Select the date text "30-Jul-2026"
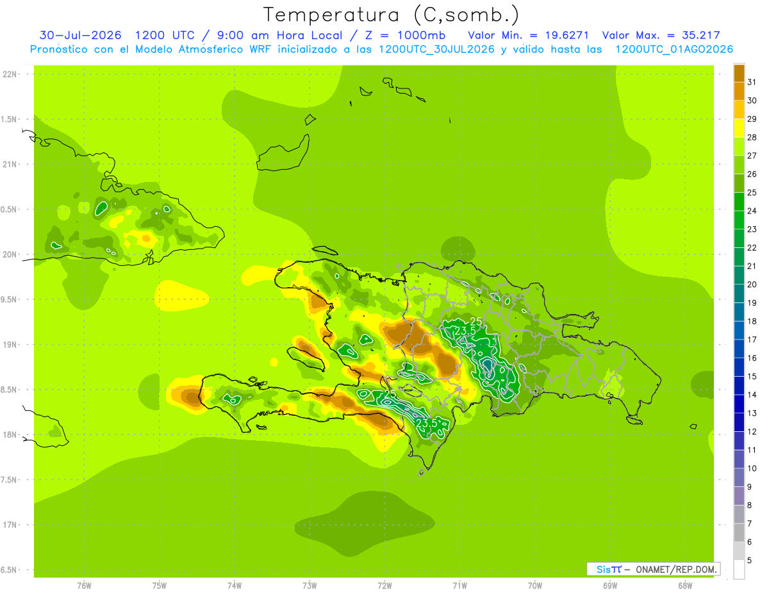769x594 pixels. (x=81, y=35)
